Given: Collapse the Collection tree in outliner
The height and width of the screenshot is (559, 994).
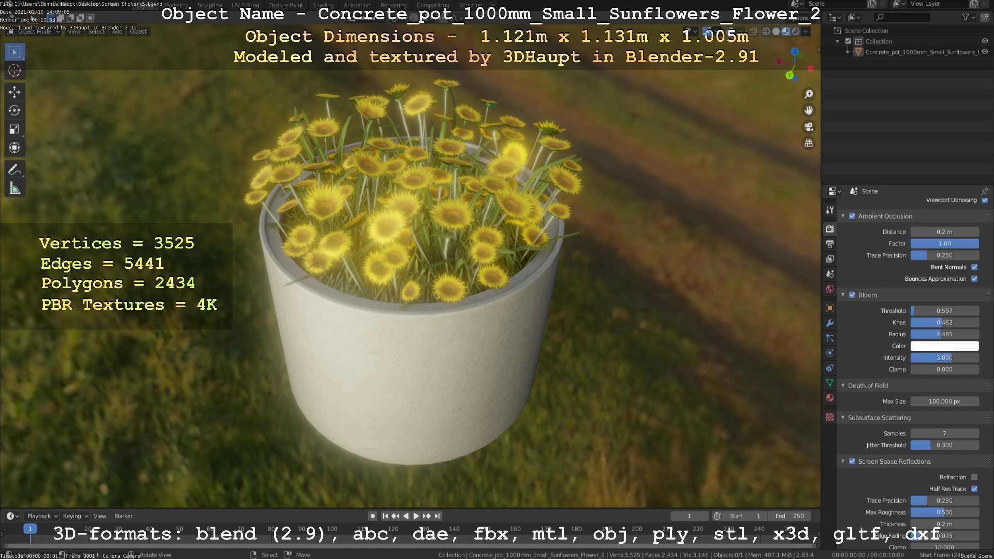Looking at the screenshot, I should [x=837, y=41].
